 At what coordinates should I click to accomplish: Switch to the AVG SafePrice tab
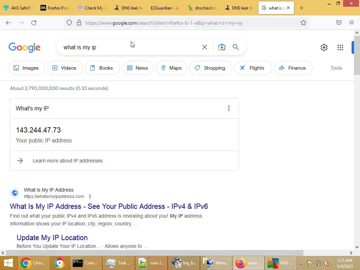point(19,8)
